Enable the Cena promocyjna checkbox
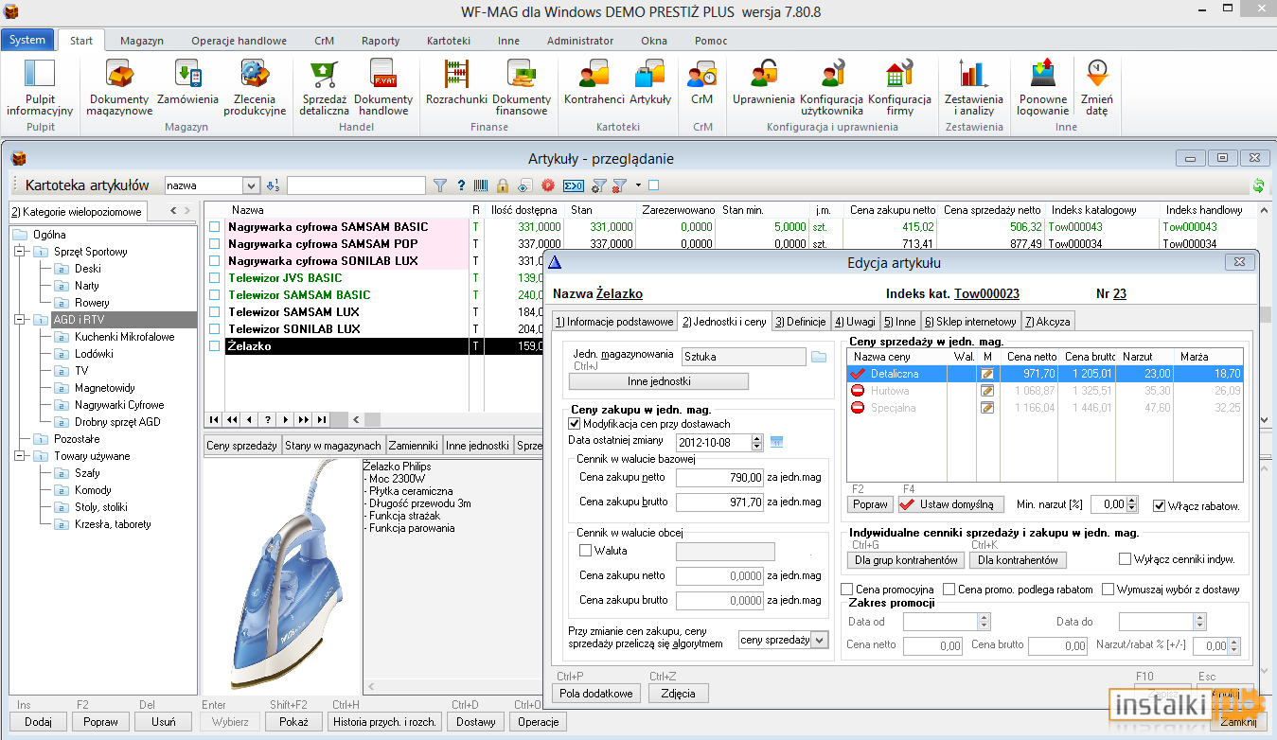 (847, 590)
